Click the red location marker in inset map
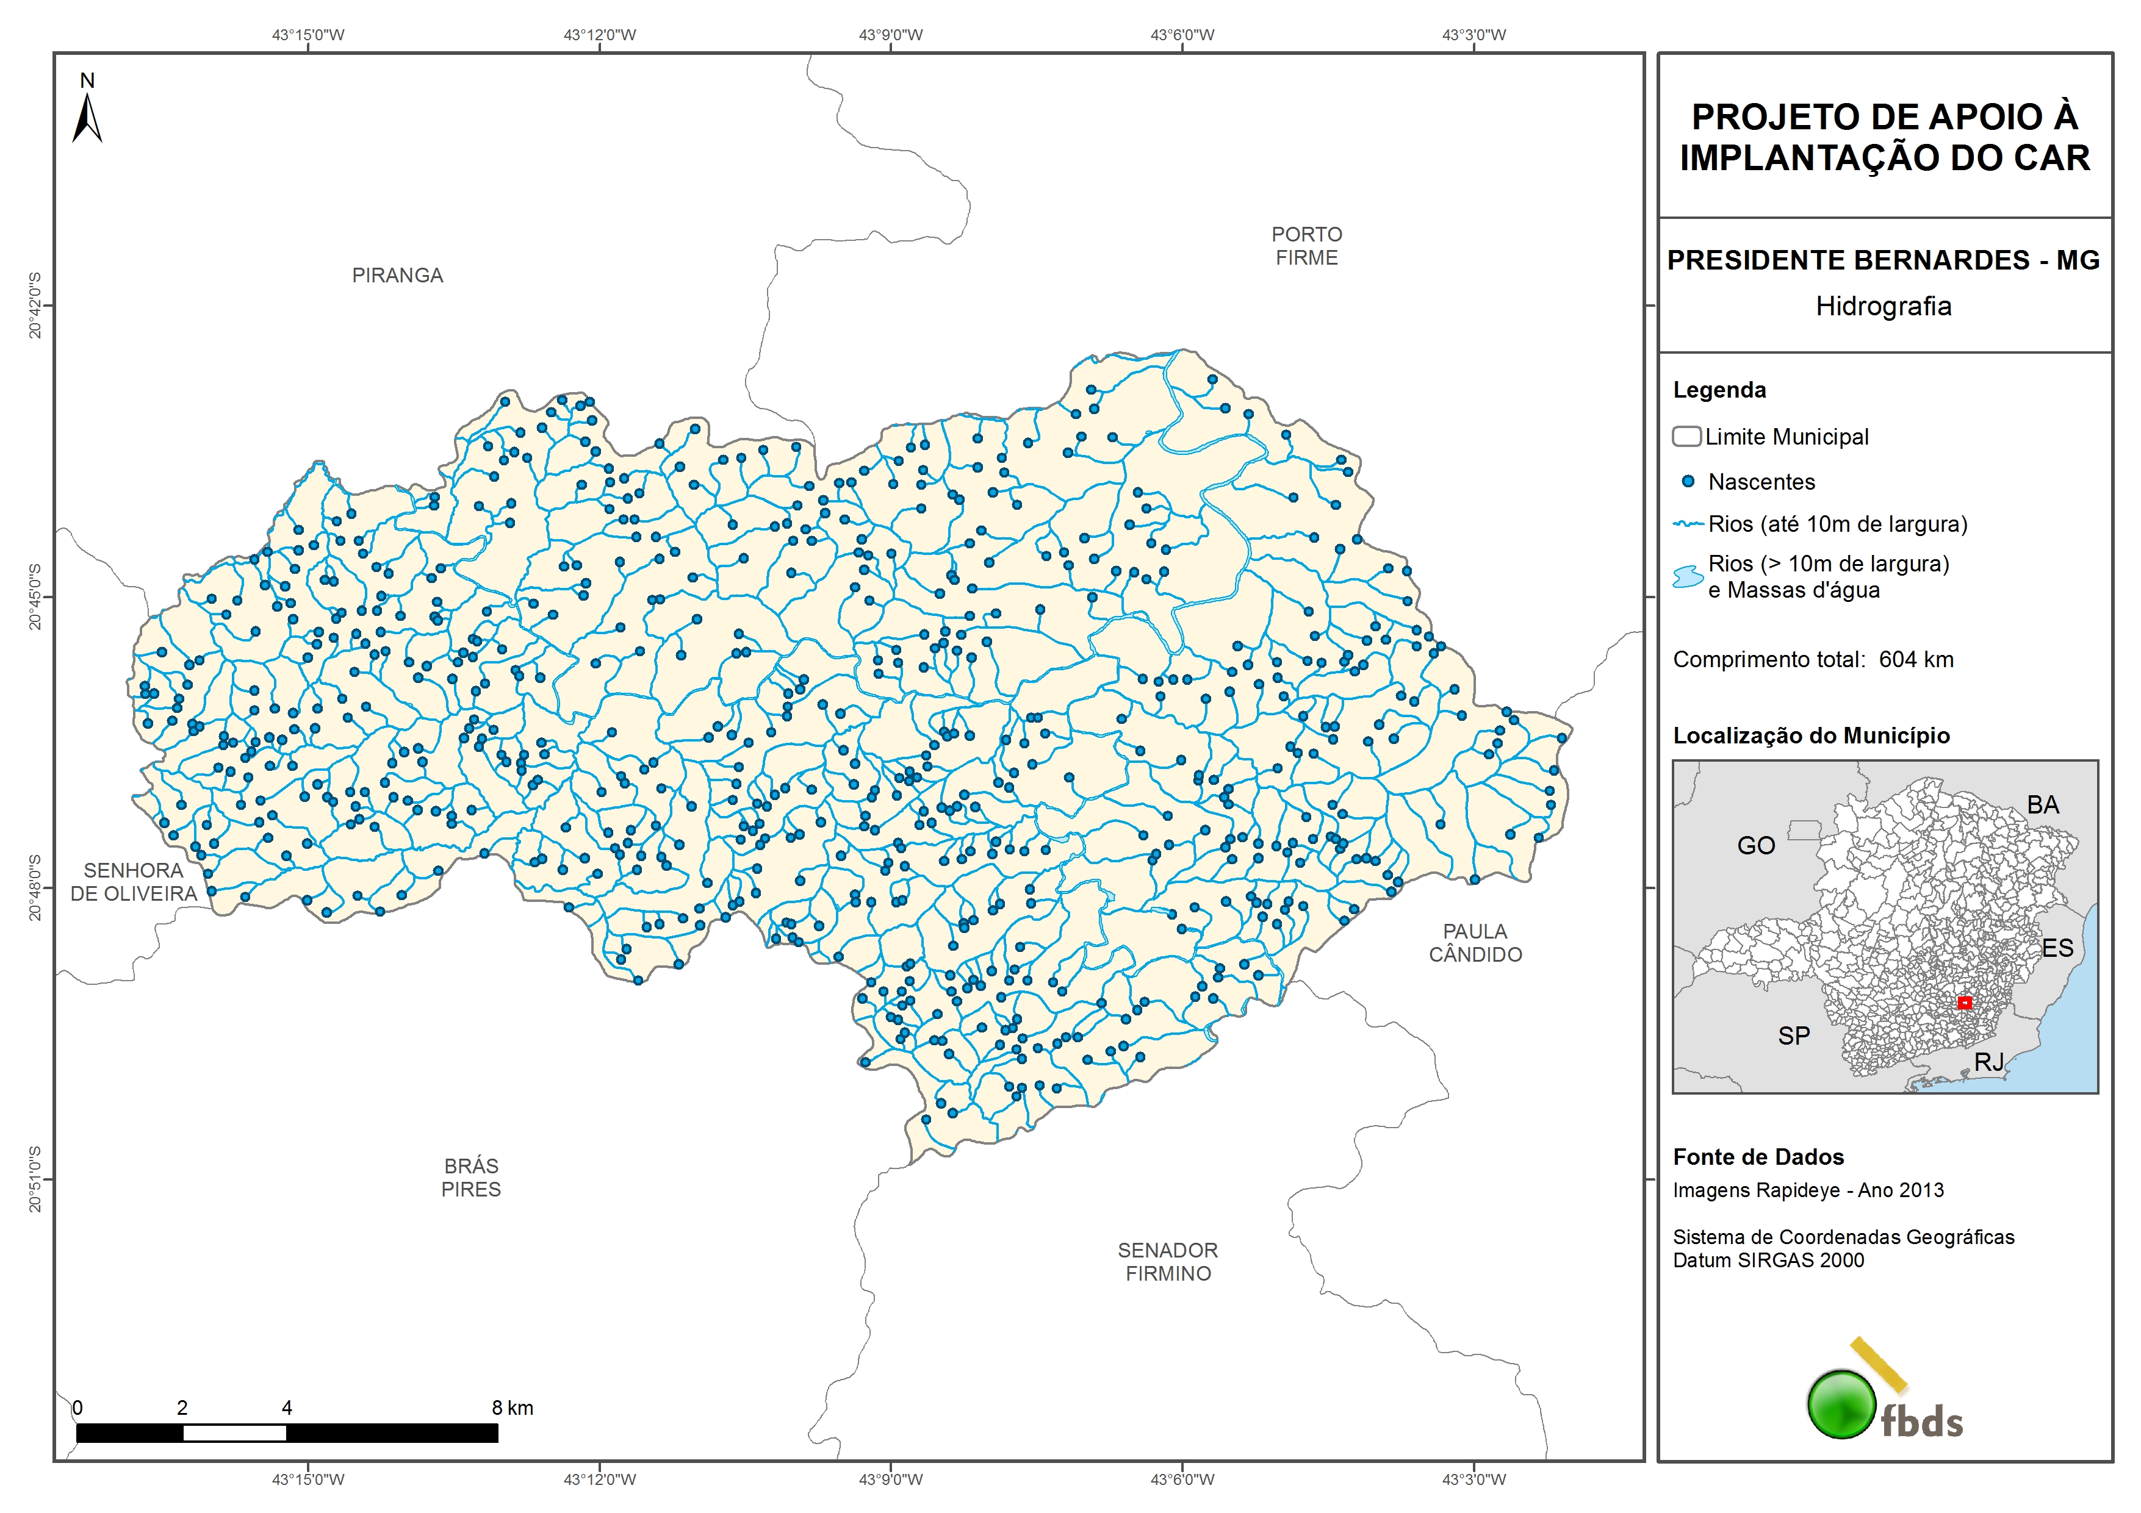 coord(1964,1003)
